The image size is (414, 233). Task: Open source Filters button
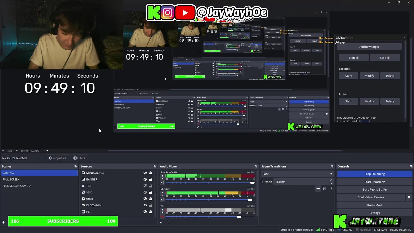click(79, 158)
